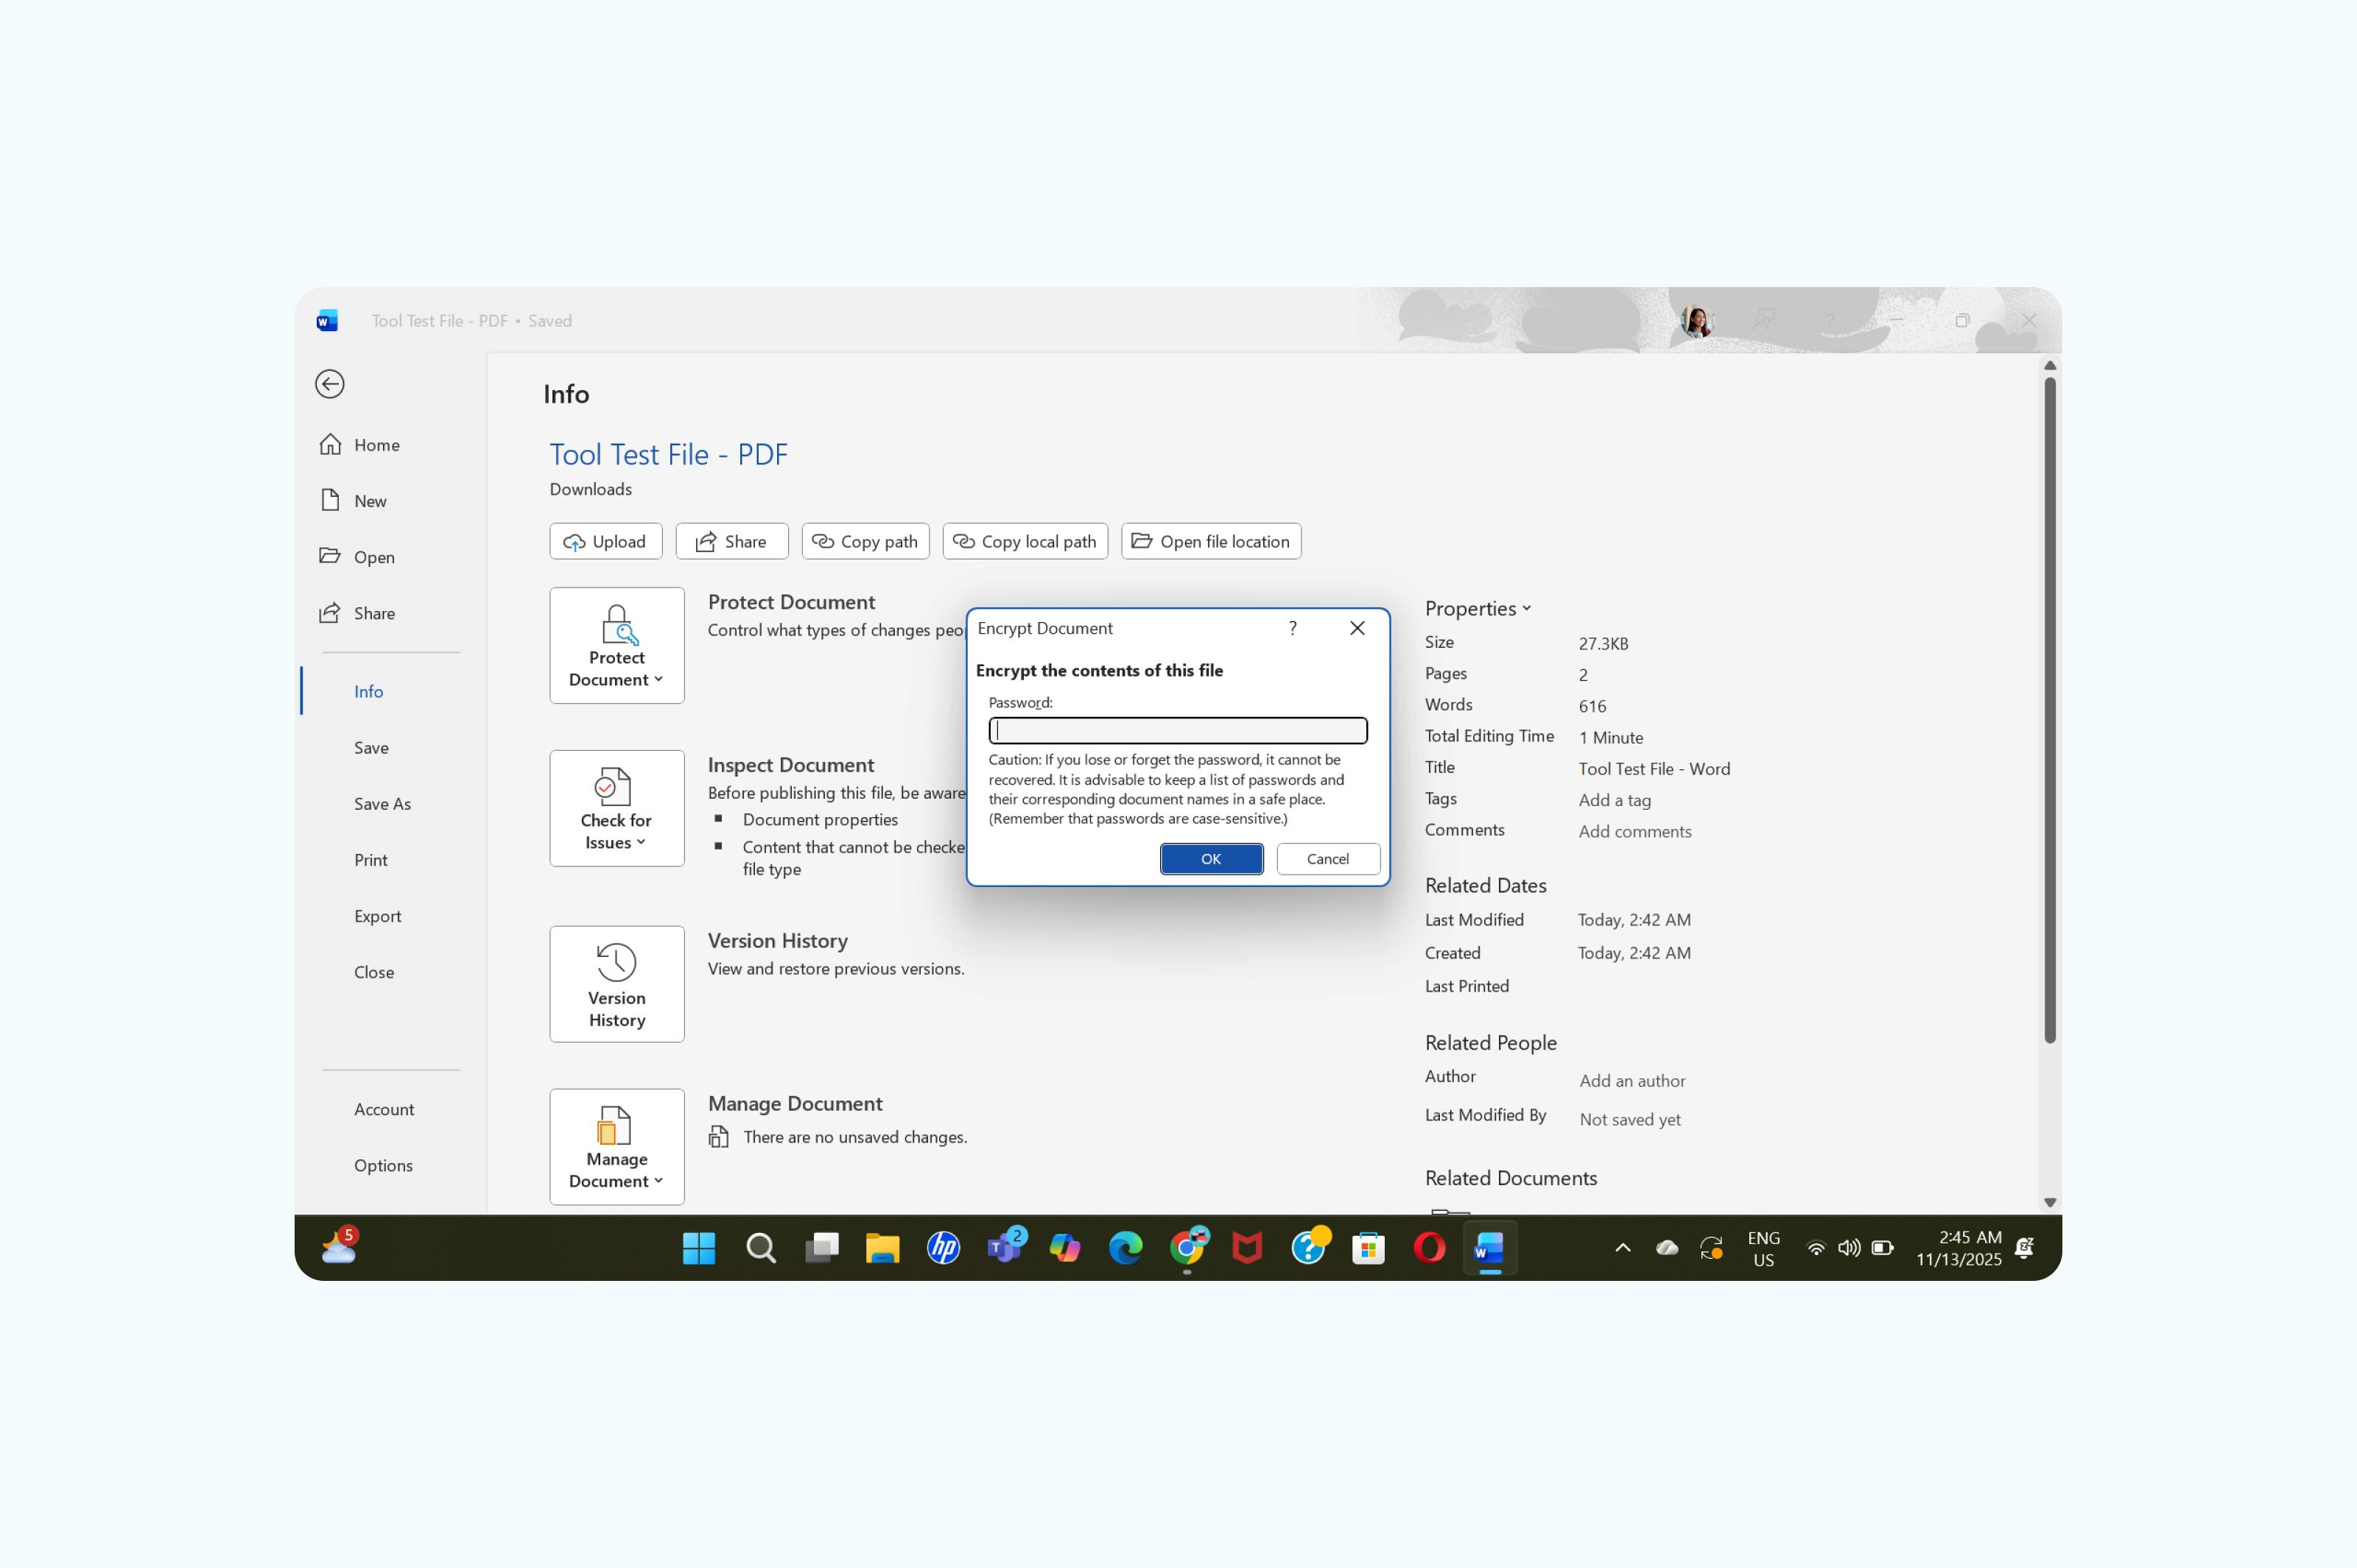Open the Protect Document options
The image size is (2357, 1568).
tap(617, 645)
